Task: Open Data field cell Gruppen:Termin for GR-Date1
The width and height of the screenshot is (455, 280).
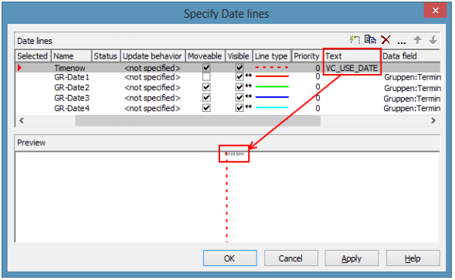Action: coord(412,77)
